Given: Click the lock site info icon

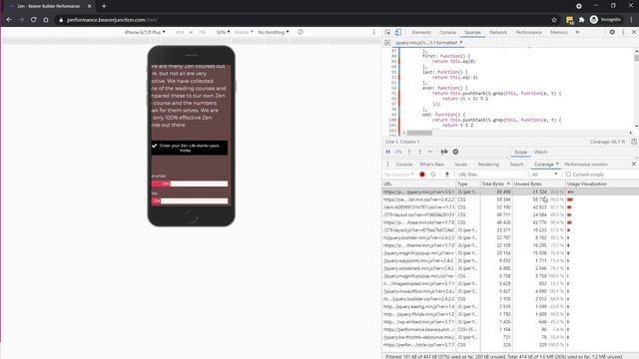Looking at the screenshot, I should click(x=61, y=20).
